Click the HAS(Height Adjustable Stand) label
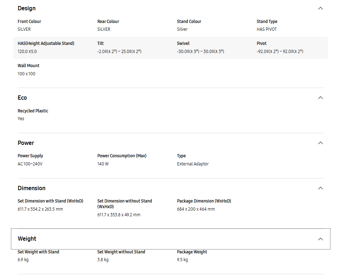The width and height of the screenshot is (347, 276). pos(46,43)
